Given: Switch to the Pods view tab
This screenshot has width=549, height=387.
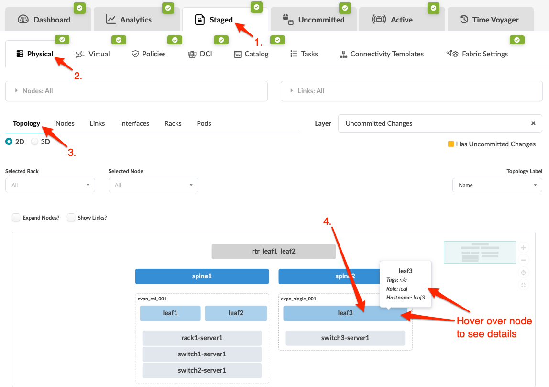Looking at the screenshot, I should [204, 123].
